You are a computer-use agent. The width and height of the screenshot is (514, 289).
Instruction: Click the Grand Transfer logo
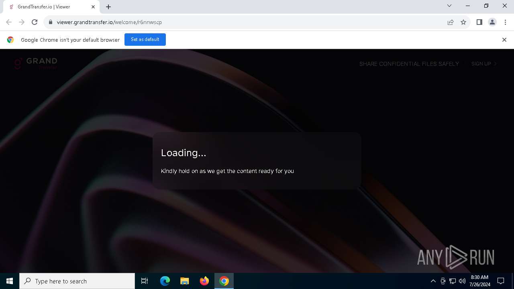pos(36,63)
